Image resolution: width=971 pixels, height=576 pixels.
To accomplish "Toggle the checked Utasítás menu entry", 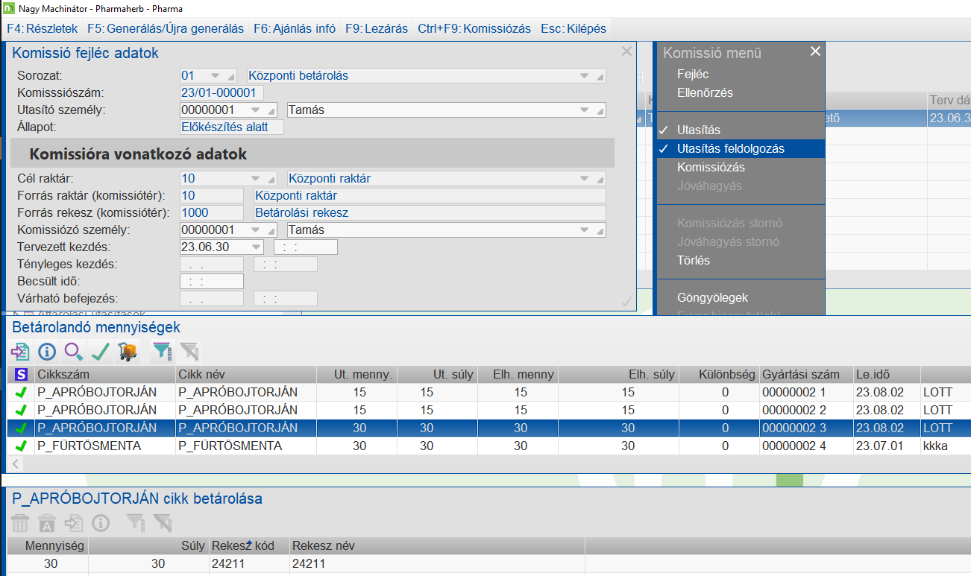I will (698, 130).
